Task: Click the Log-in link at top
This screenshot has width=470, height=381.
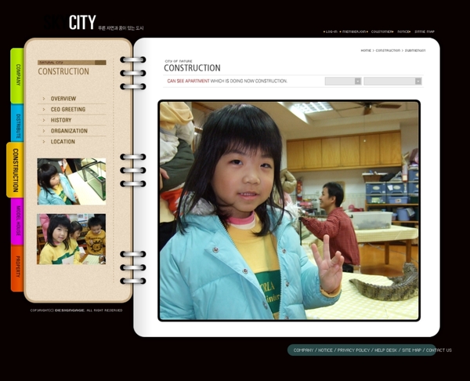Action: [331, 31]
